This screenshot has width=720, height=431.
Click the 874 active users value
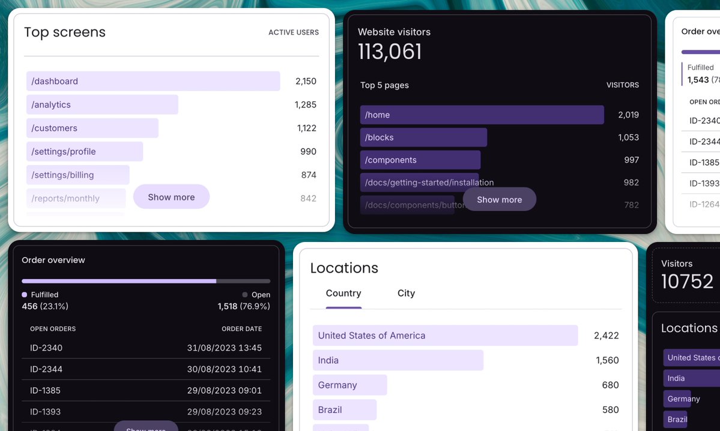[309, 175]
